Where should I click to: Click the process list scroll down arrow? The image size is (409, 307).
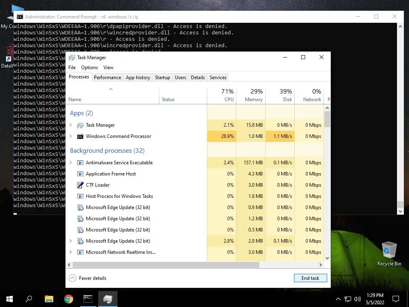[x=328, y=258]
